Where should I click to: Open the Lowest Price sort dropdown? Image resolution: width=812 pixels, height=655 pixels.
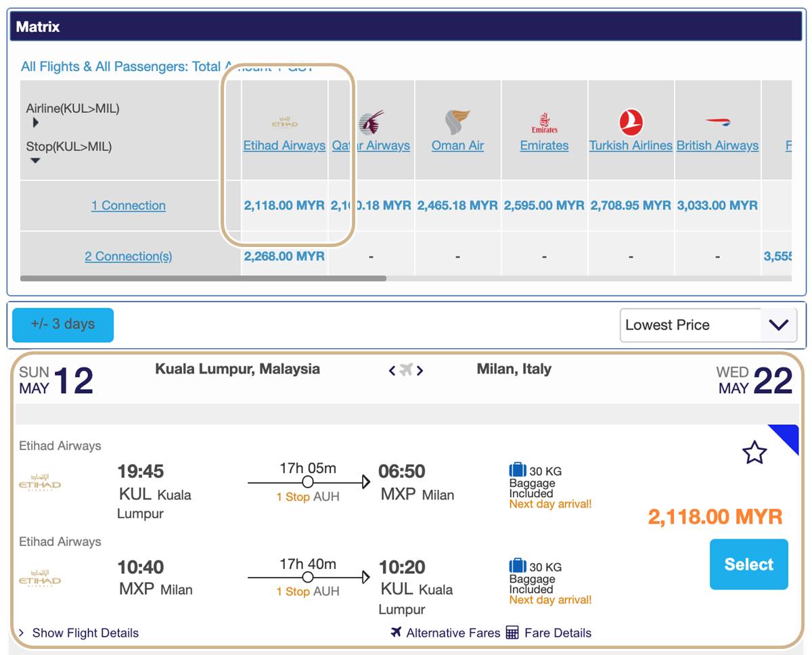(x=709, y=325)
